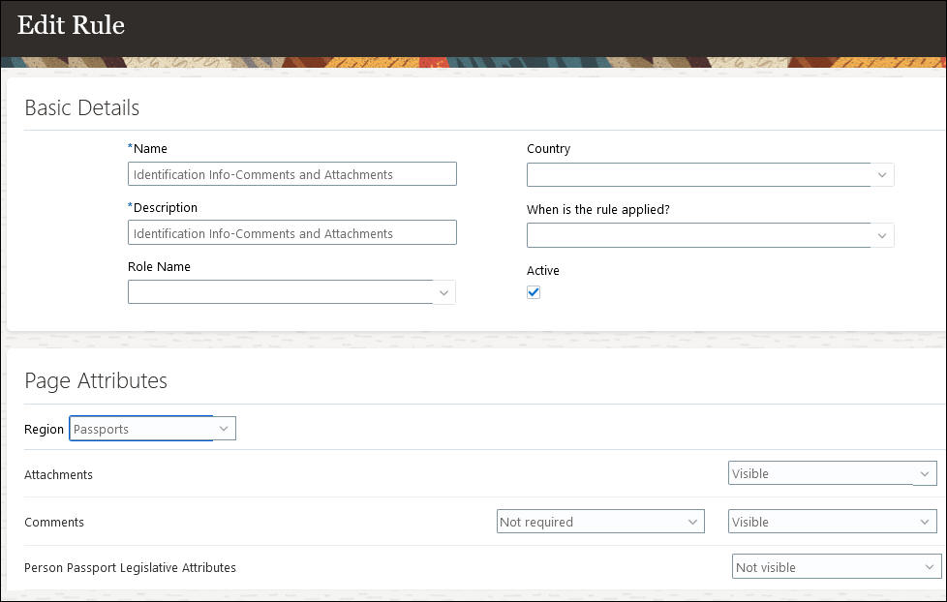The image size is (947, 602).
Task: Open the Comments 'Visible' dropdown
Action: (x=820, y=522)
